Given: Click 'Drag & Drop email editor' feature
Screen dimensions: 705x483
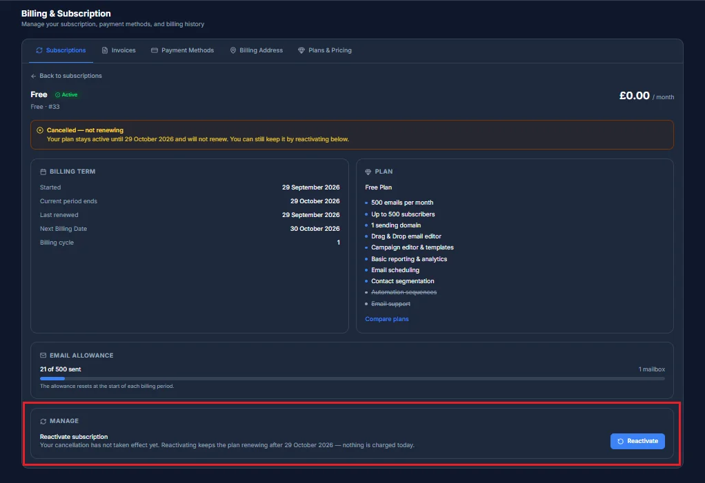Looking at the screenshot, I should coord(406,236).
